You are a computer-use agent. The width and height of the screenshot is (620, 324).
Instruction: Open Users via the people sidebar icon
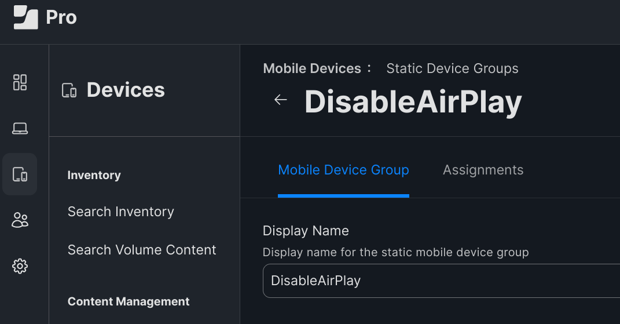[x=20, y=220]
